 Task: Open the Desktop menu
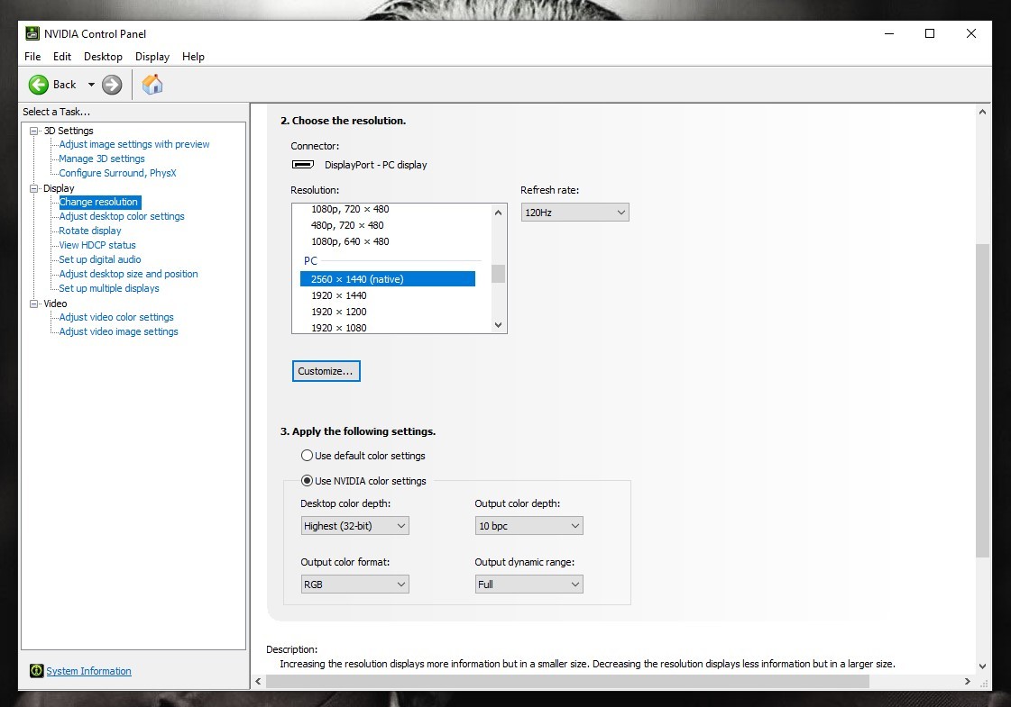pyautogui.click(x=103, y=57)
